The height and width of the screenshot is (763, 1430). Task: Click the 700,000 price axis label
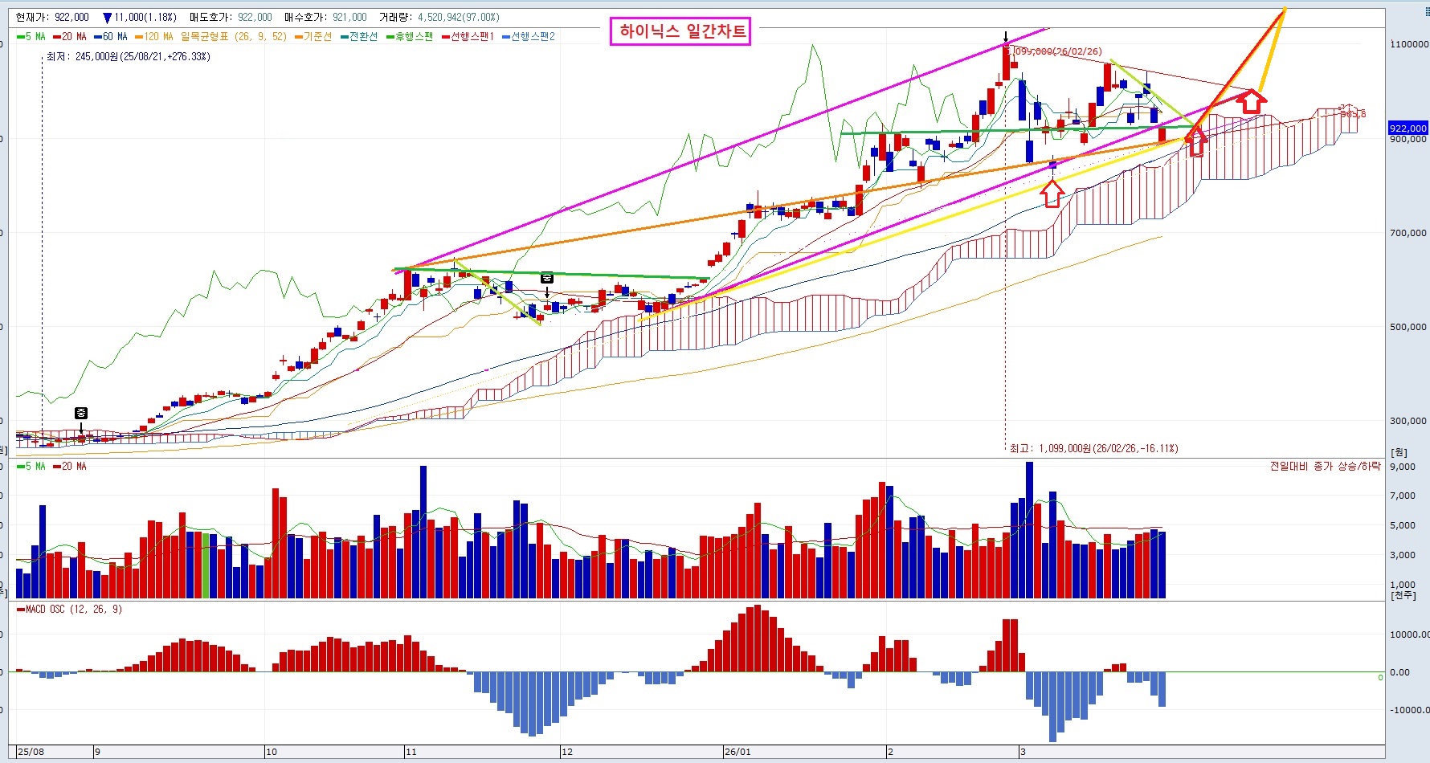coord(1408,233)
